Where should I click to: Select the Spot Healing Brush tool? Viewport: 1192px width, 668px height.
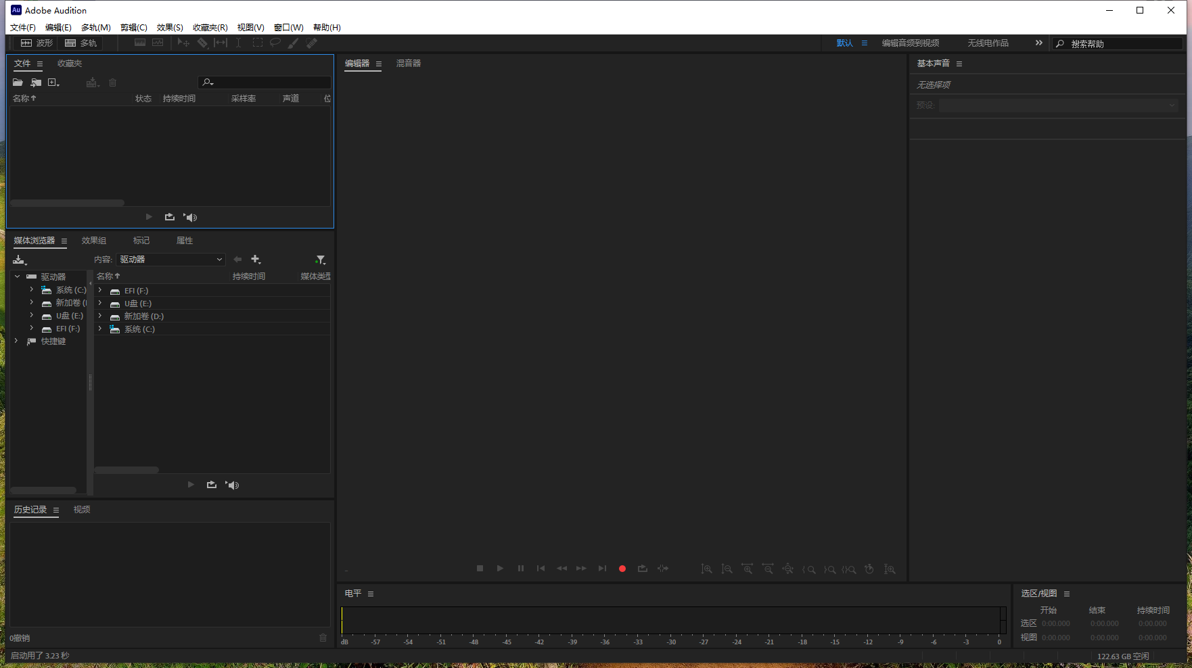coord(311,43)
